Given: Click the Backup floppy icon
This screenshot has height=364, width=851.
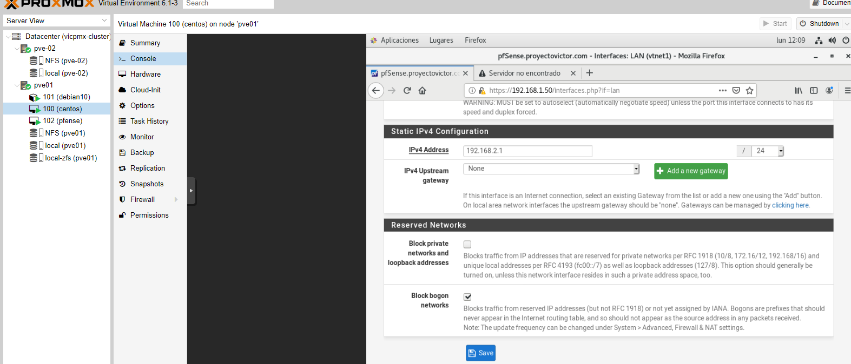Looking at the screenshot, I should click(122, 152).
